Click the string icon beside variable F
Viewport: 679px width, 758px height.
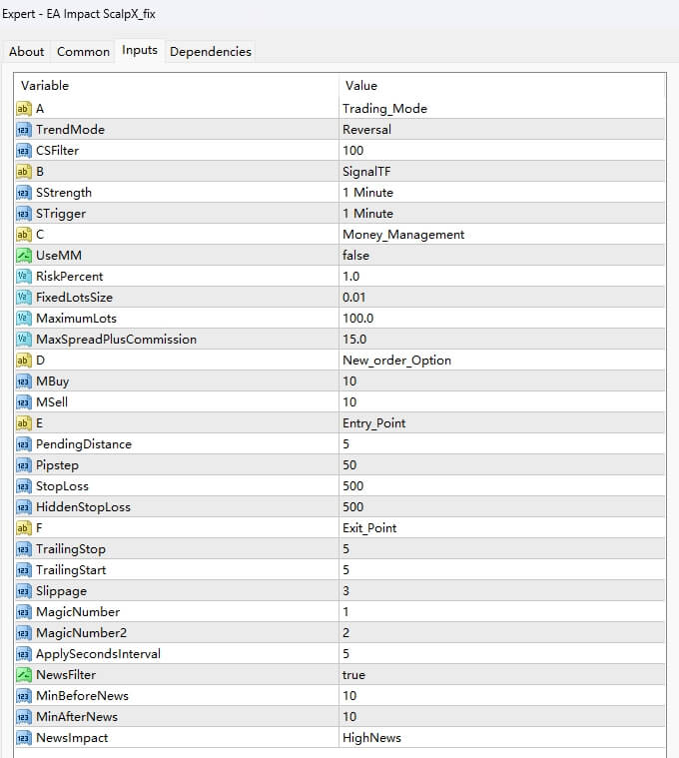pyautogui.click(x=23, y=527)
